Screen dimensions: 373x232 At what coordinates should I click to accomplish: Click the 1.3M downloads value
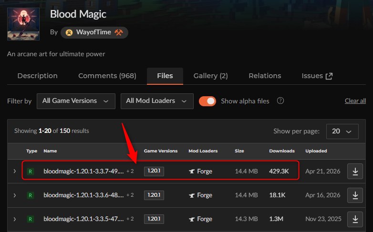[276, 219]
